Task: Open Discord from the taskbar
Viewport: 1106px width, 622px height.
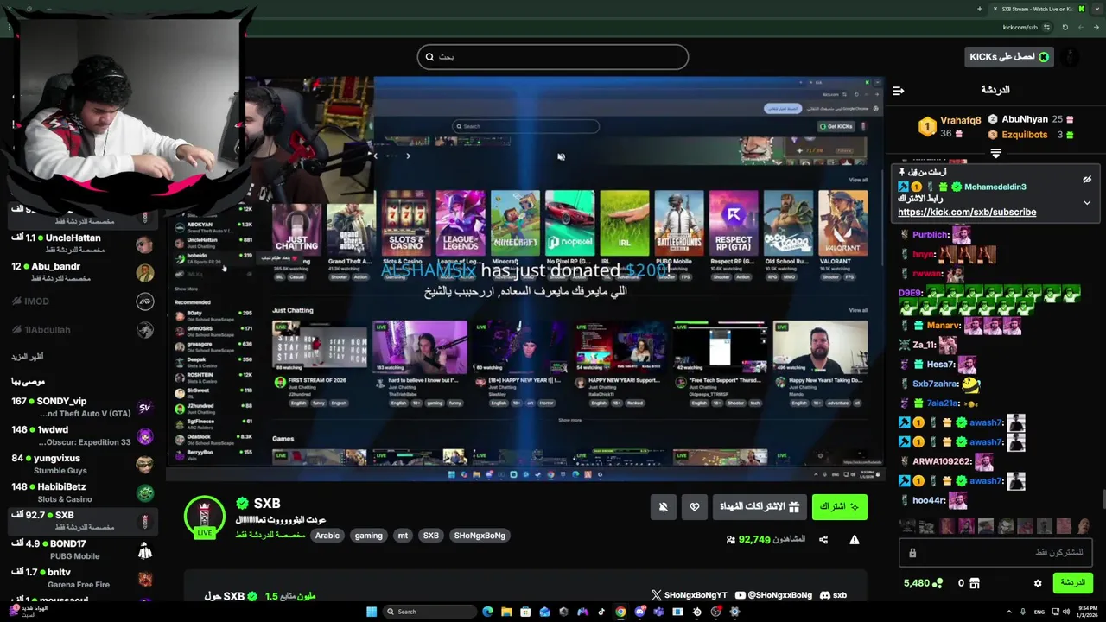Action: click(x=639, y=612)
